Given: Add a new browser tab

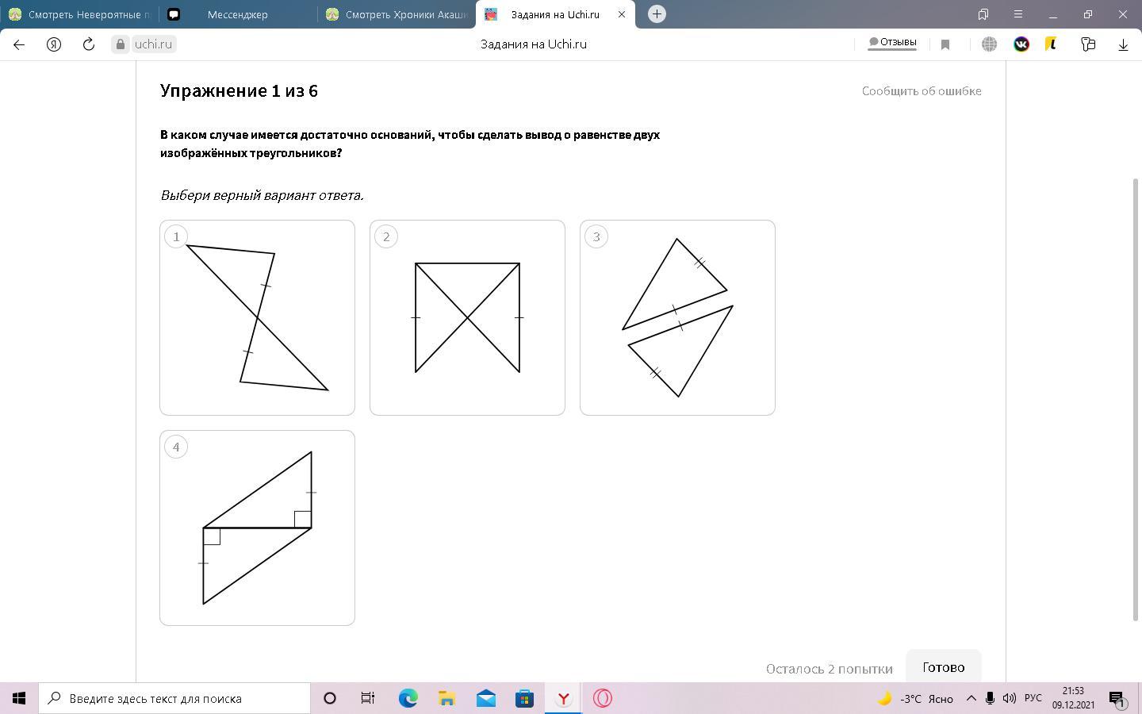Looking at the screenshot, I should [657, 13].
